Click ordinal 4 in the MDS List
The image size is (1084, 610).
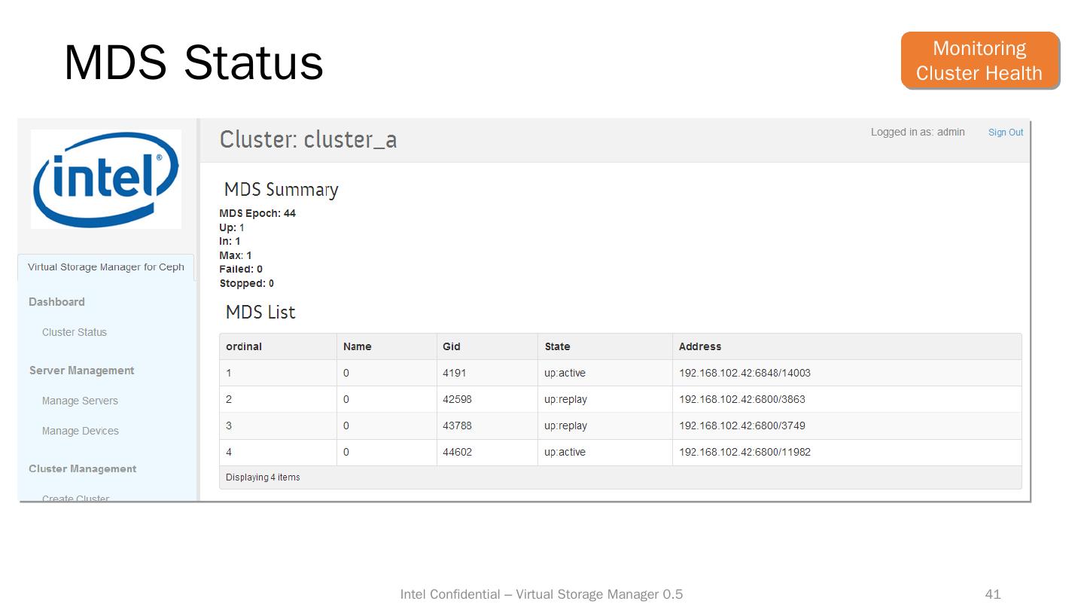point(229,452)
